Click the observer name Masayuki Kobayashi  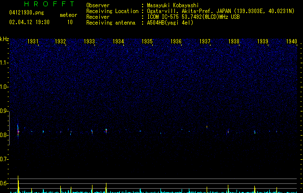tap(173, 5)
